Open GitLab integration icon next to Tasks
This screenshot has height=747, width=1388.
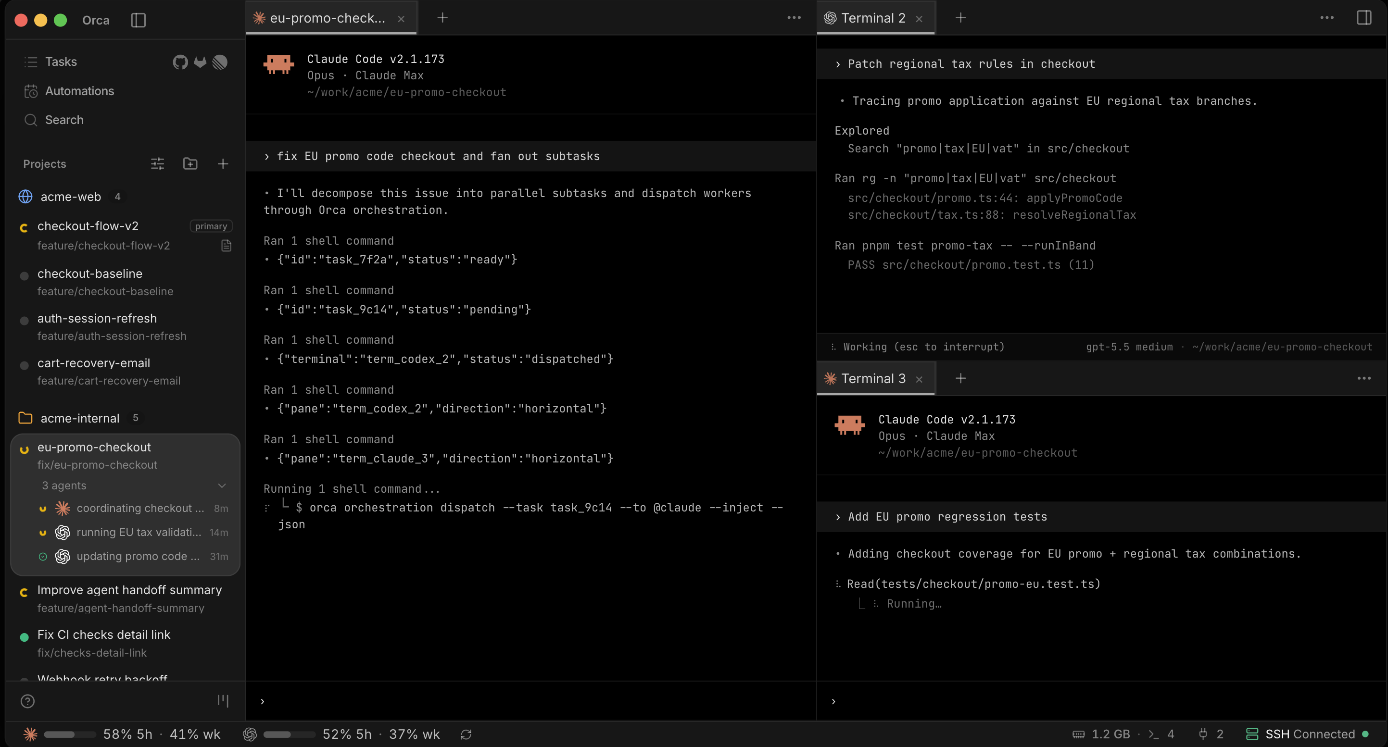[200, 62]
